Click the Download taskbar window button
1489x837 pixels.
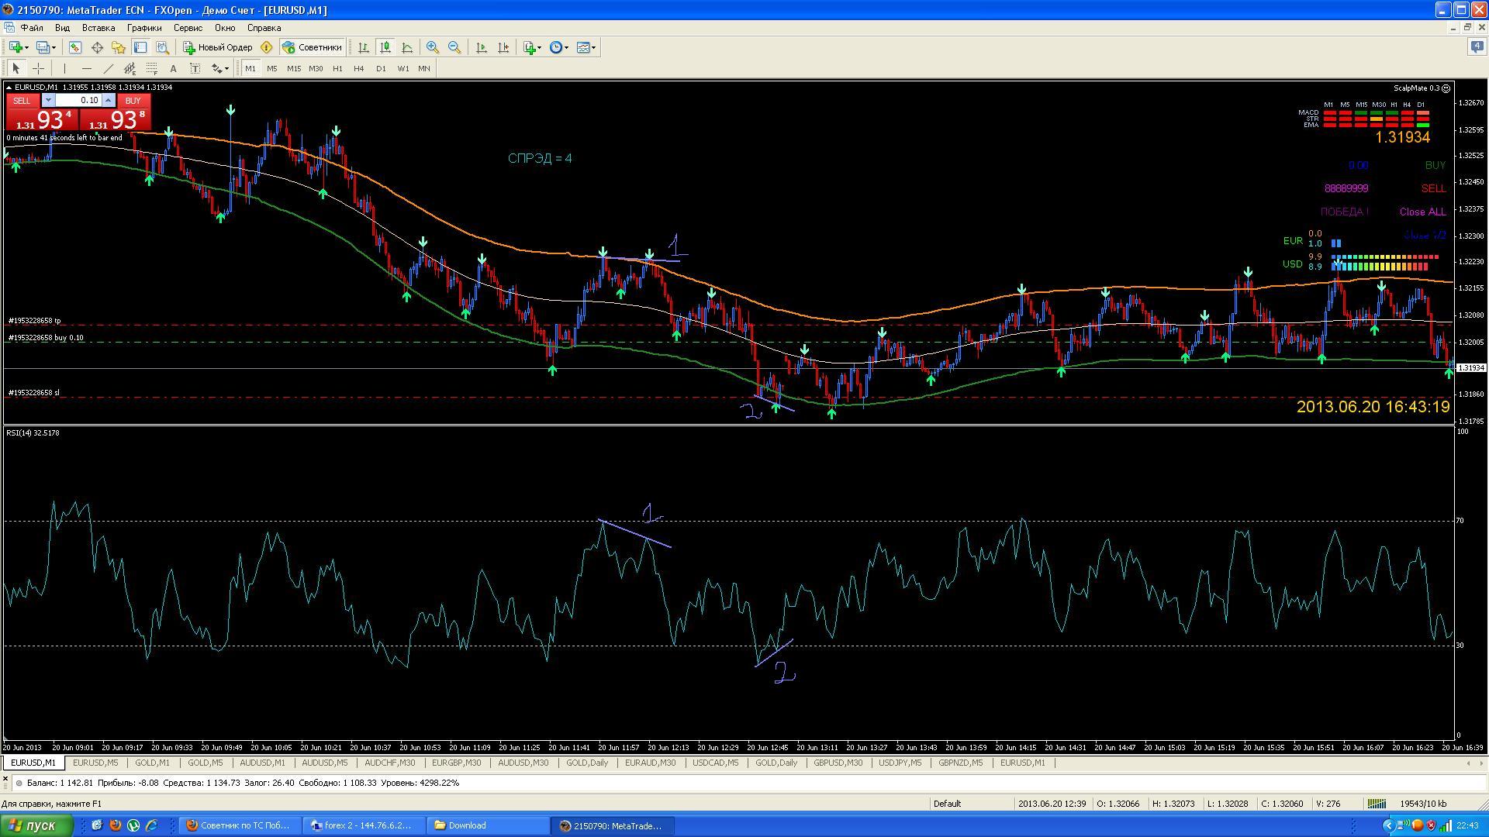489,825
